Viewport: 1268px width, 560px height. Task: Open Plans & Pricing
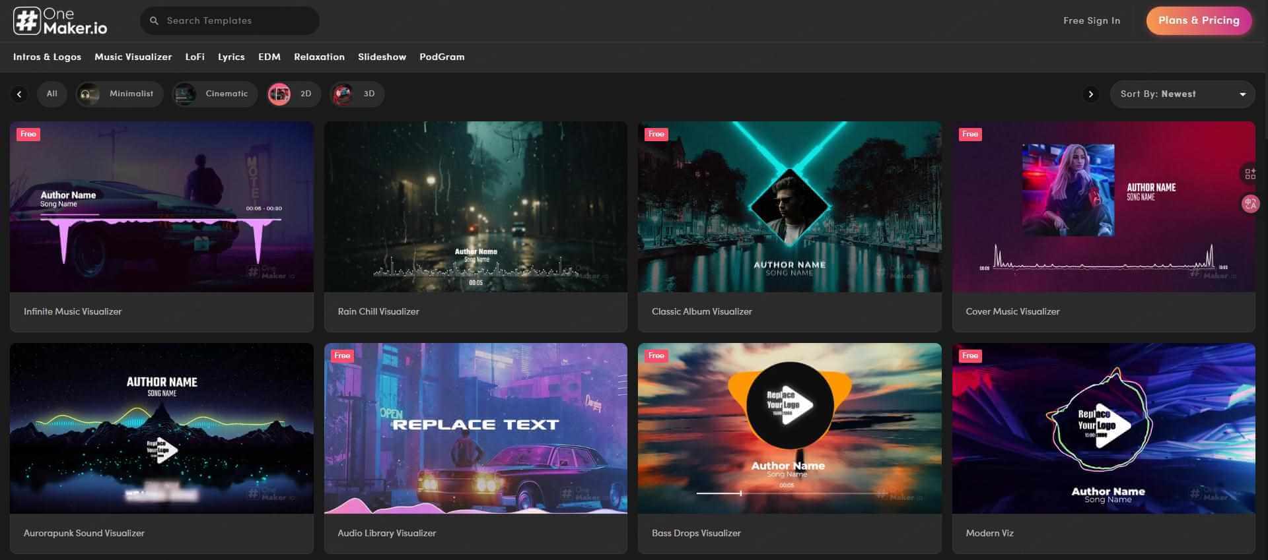[1199, 20]
